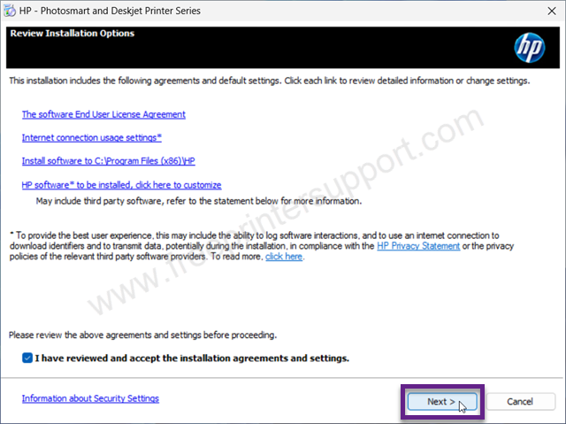
Task: Click the "Please review the above agreements" text
Action: click(x=142, y=335)
